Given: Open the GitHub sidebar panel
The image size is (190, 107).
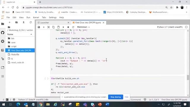Looking at the screenshot, I should coord(3,33).
